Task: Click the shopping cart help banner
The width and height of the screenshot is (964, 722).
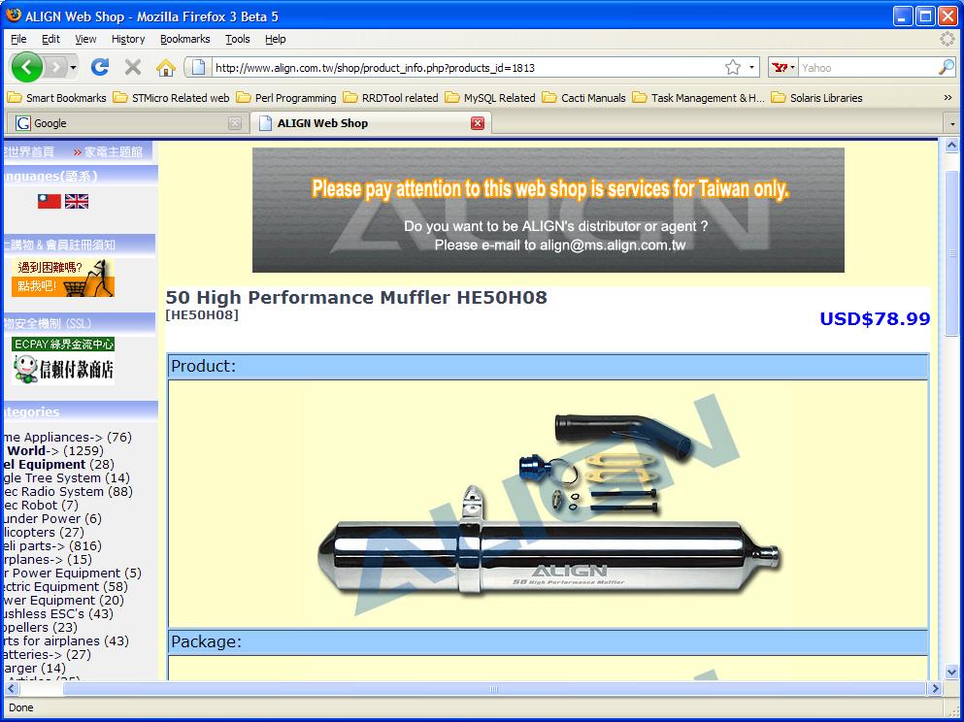Action: click(63, 278)
